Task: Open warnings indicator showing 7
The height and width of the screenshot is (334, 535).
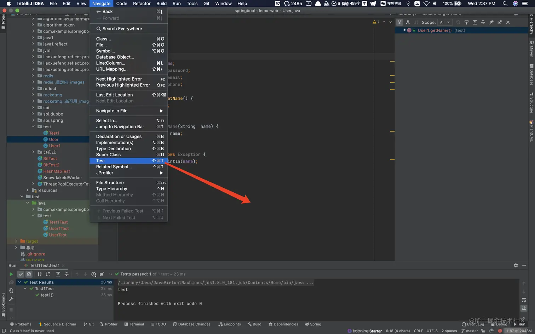Action: coord(376,22)
